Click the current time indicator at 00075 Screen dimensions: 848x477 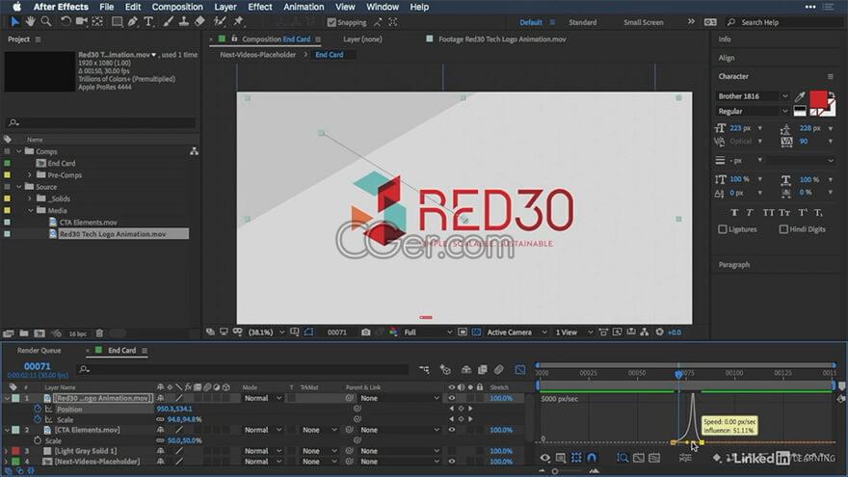pyautogui.click(x=678, y=374)
